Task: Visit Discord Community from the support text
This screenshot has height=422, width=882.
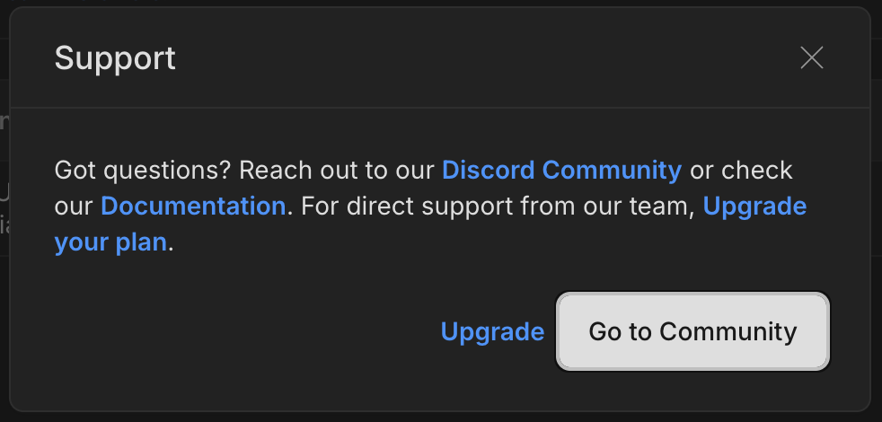Action: pyautogui.click(x=561, y=170)
